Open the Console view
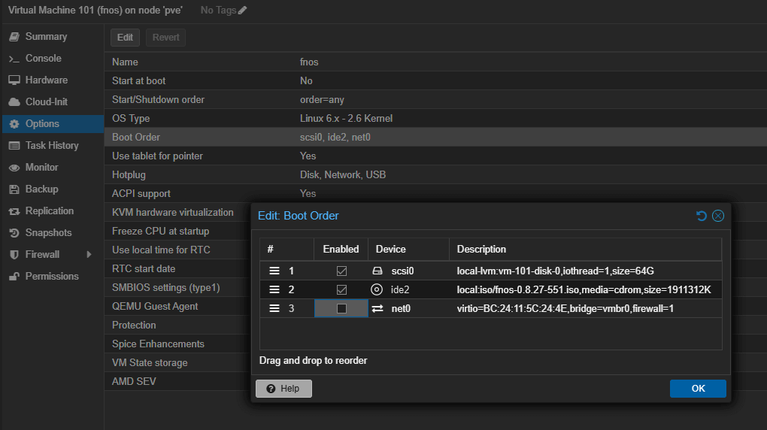767x430 pixels. coord(43,59)
